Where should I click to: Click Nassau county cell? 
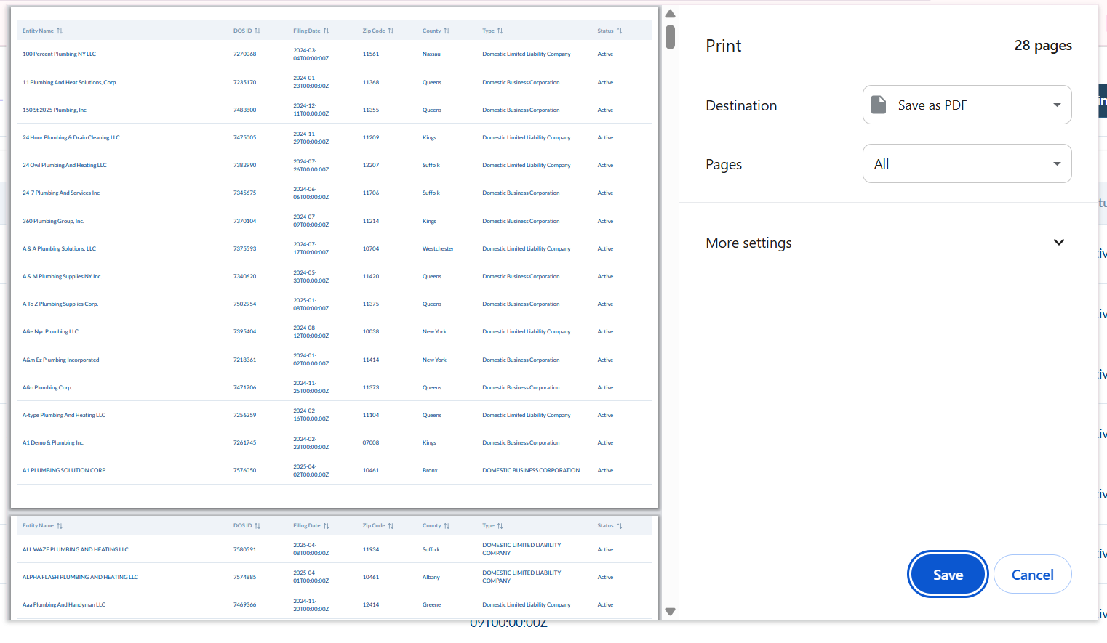point(431,54)
